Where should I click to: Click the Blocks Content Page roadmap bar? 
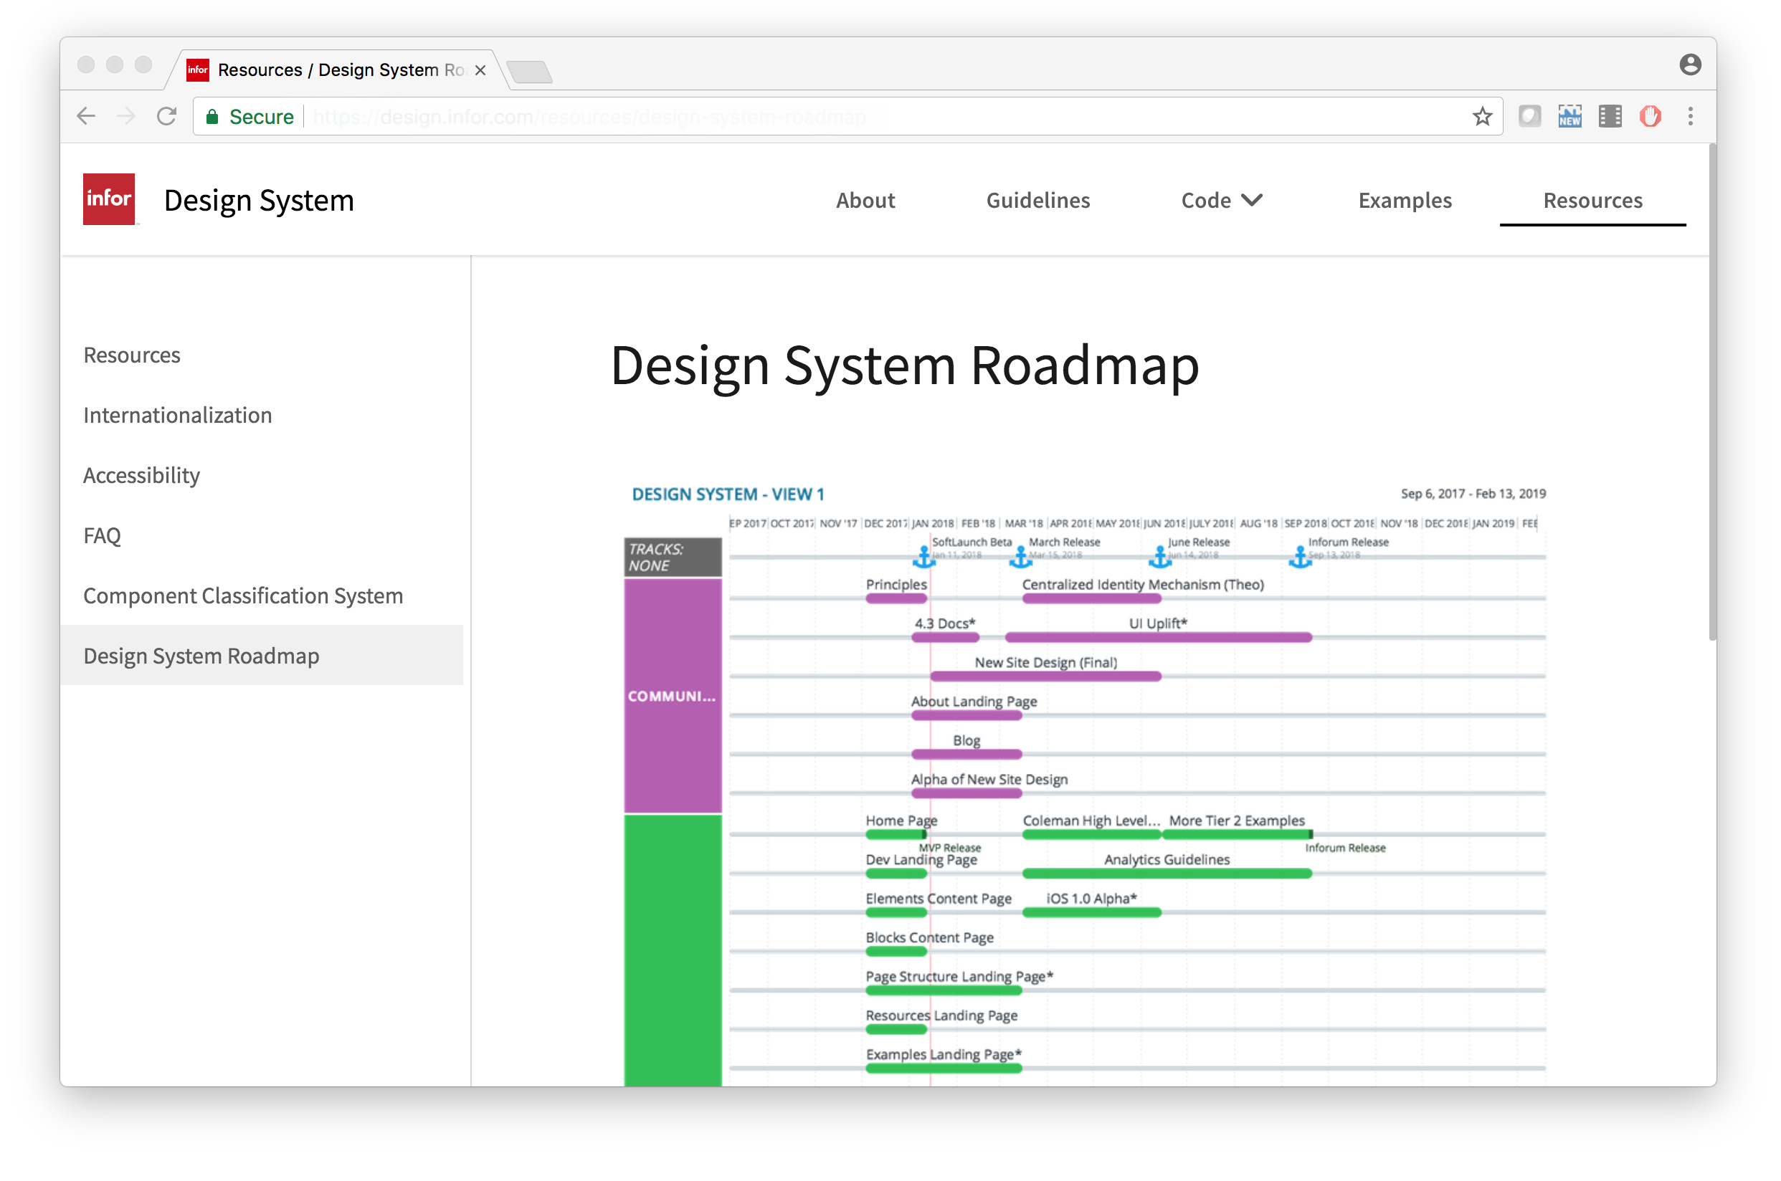(x=896, y=951)
